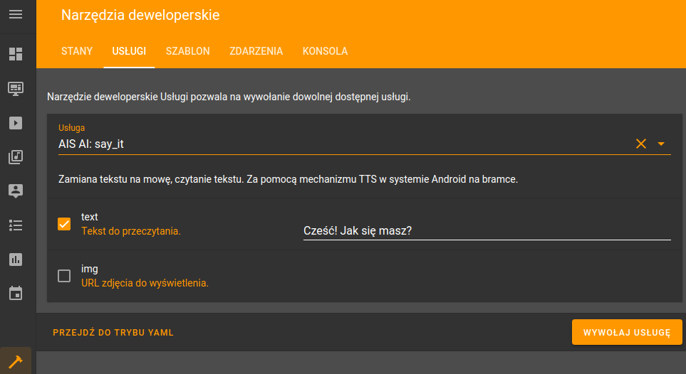686x374 pixels.
Task: Click the monitor screen sidebar icon
Action: coord(16,89)
